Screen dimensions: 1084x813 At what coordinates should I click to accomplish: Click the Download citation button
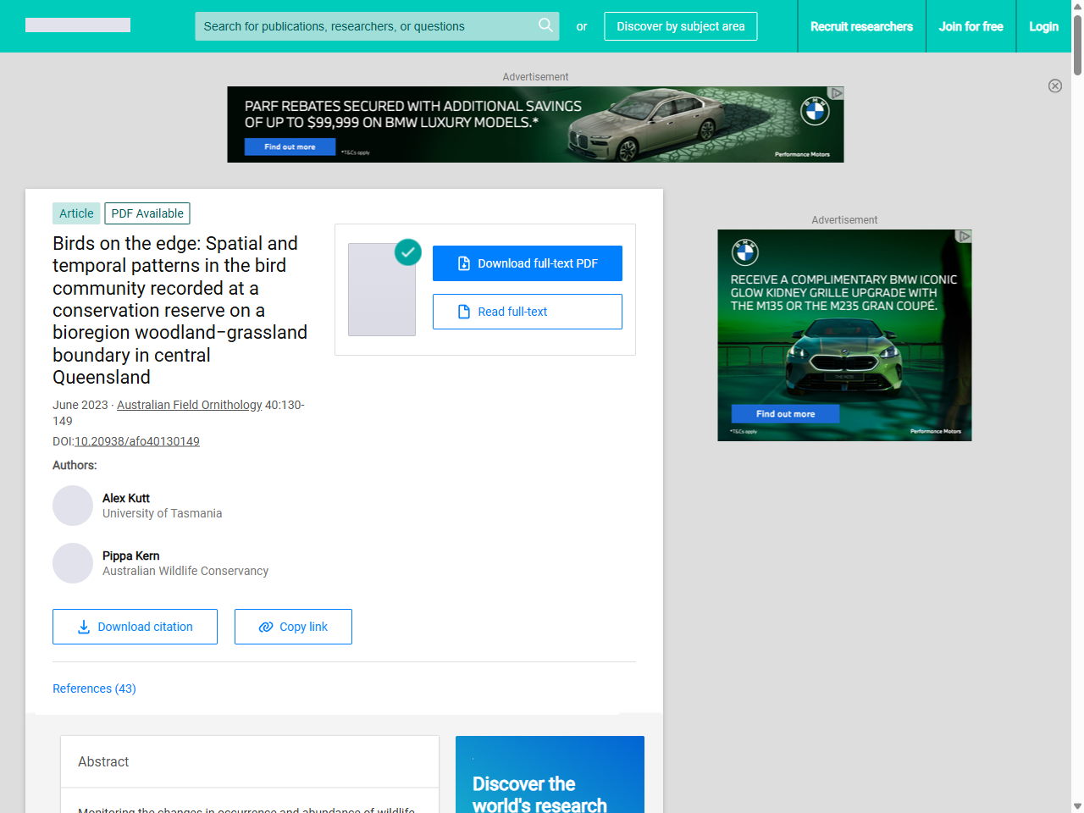point(135,627)
